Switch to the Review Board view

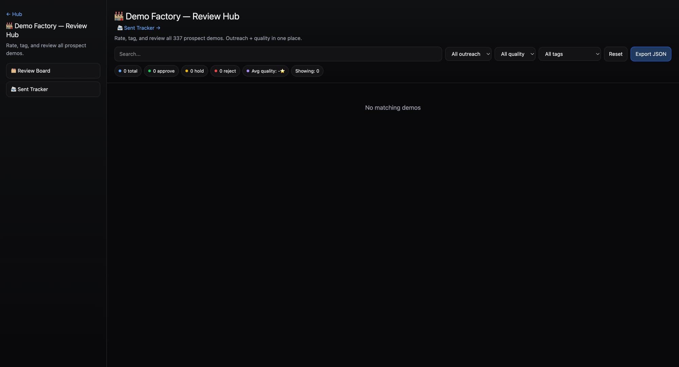[x=53, y=71]
